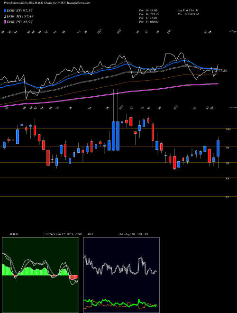Select the 'DOW ST: 97.17' label
The width and height of the screenshot is (237, 313).
click(x=19, y=10)
